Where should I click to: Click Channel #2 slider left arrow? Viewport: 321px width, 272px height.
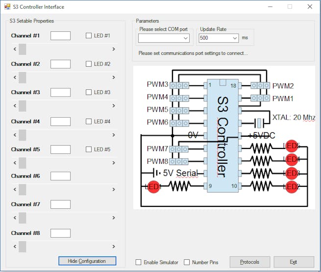coord(15,77)
